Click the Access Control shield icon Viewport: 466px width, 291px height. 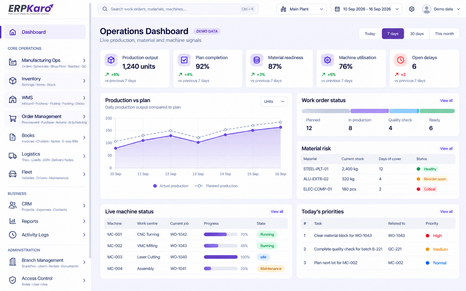coord(13,280)
